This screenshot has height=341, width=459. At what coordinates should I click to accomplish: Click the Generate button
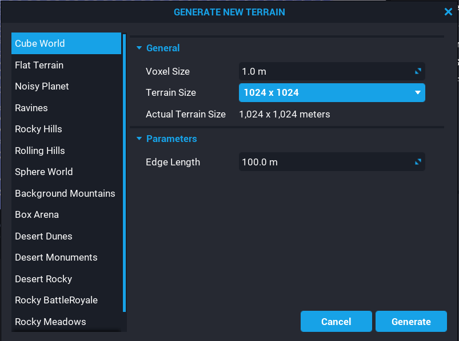[x=411, y=321]
